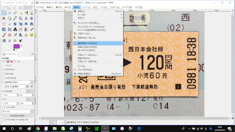Select the Select by Color tool
Viewport: 235px width, 132px height.
tap(26, 13)
